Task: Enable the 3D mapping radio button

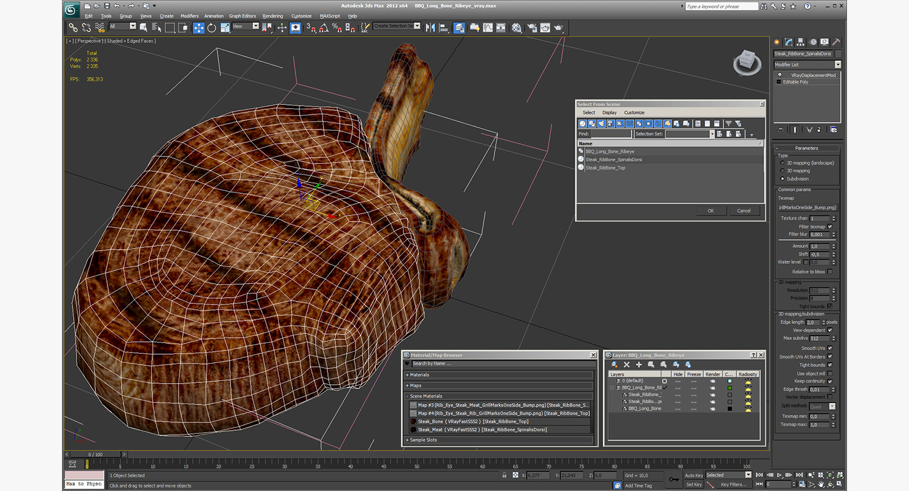Action: 782,171
